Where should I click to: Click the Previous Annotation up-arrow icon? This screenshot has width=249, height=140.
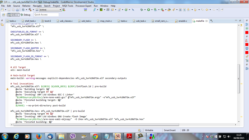195,10
